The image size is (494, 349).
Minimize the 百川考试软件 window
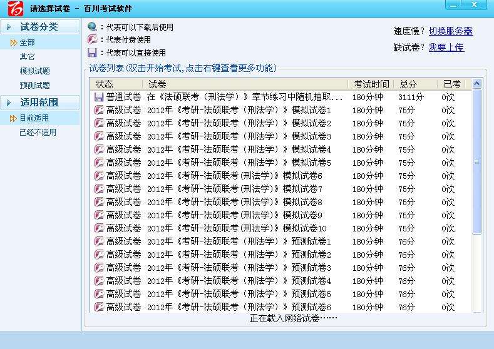click(453, 4)
